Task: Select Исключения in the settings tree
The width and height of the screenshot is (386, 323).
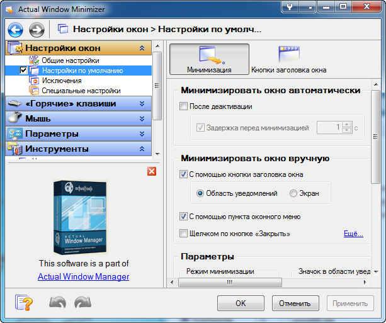Action: 62,81
